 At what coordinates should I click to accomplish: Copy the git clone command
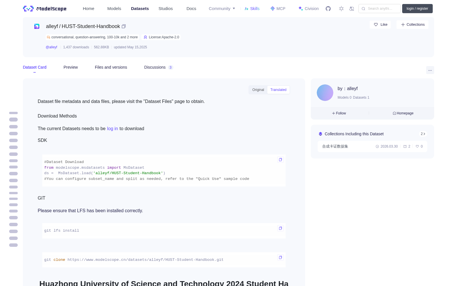click(280, 257)
